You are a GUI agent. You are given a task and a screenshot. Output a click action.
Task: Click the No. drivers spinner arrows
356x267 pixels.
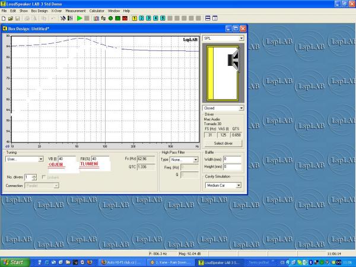coord(34,177)
